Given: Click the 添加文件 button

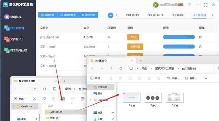Looking at the screenshot, I should [48, 15].
